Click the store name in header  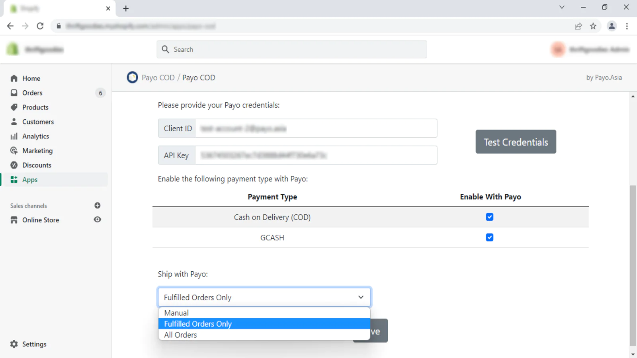coord(44,49)
